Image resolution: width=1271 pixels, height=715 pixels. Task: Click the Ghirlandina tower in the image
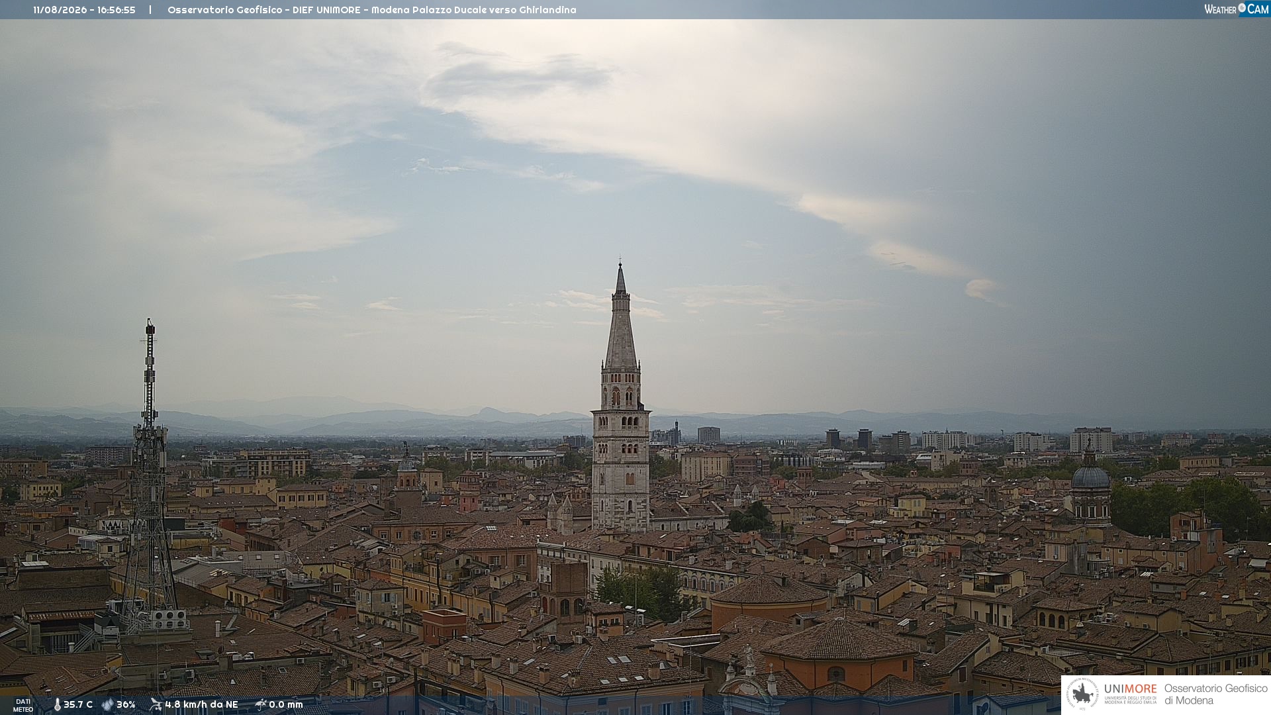point(620,397)
